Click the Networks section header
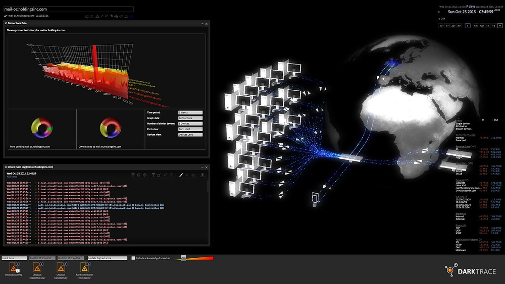Image resolution: width=505 pixels, height=284 pixels. pos(461,213)
